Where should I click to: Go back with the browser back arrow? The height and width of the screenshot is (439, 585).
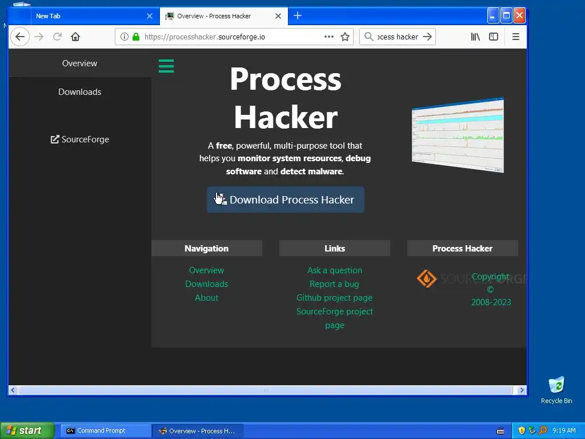[x=20, y=37]
